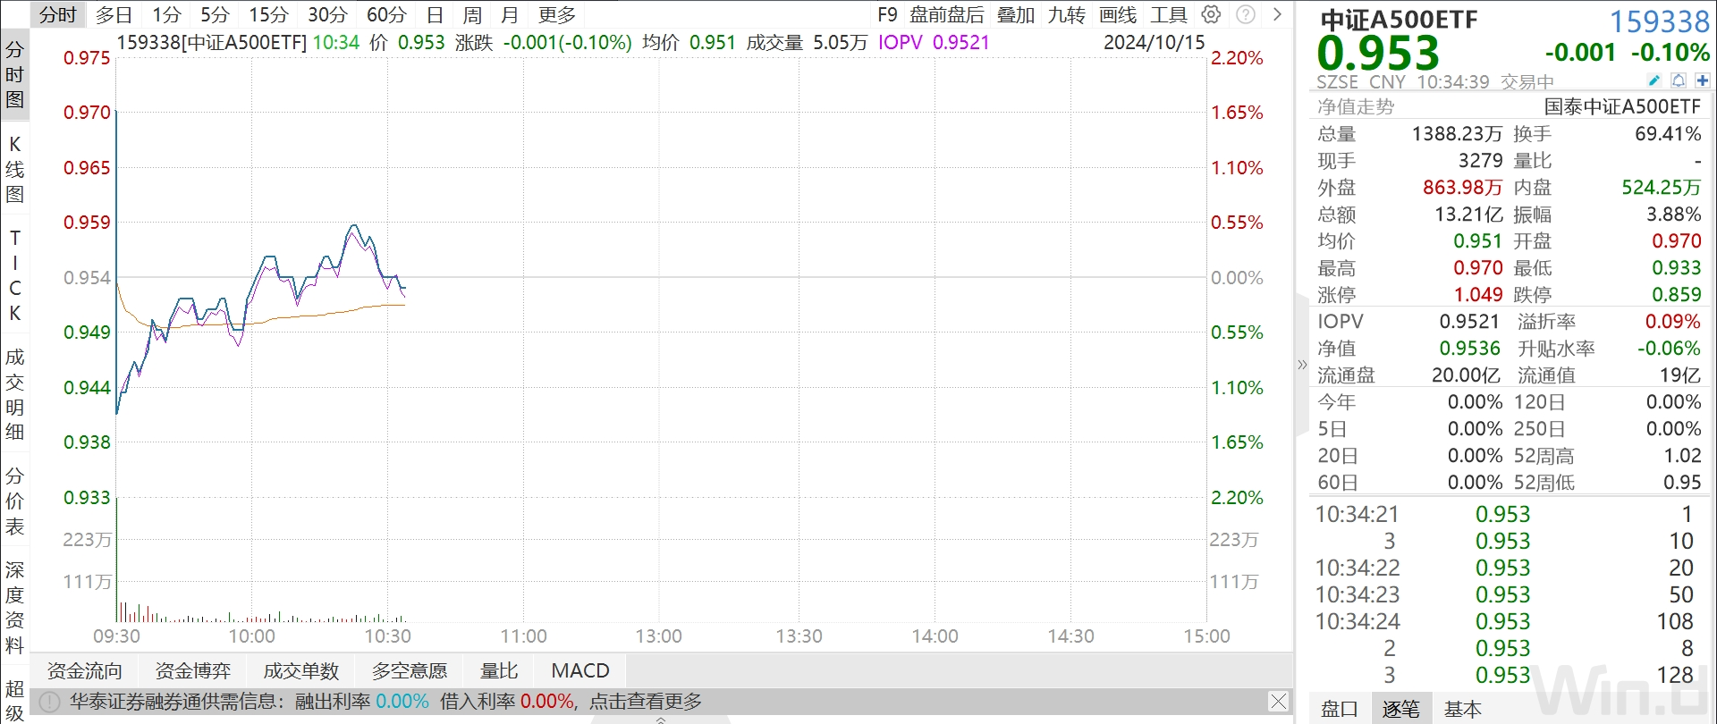Select 分时图 in left sidebar
Image resolution: width=1717 pixels, height=724 pixels.
click(14, 74)
